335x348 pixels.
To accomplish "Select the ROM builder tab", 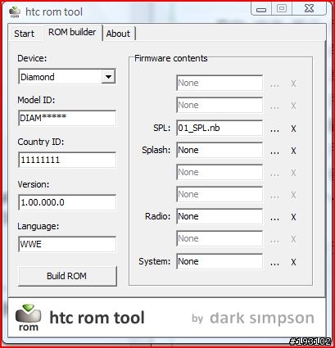I will [72, 33].
